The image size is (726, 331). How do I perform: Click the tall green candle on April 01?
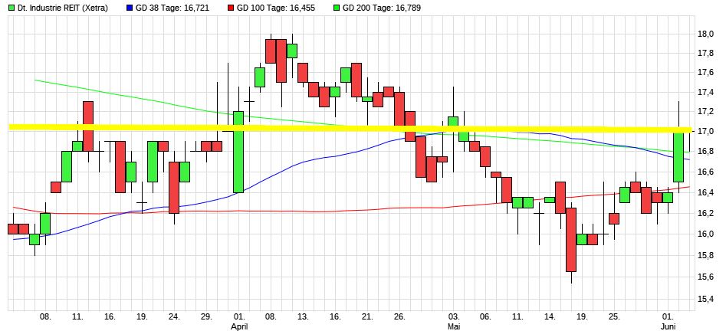click(238, 152)
